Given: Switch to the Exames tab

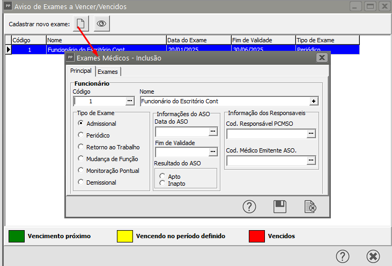Looking at the screenshot, I should (108, 72).
